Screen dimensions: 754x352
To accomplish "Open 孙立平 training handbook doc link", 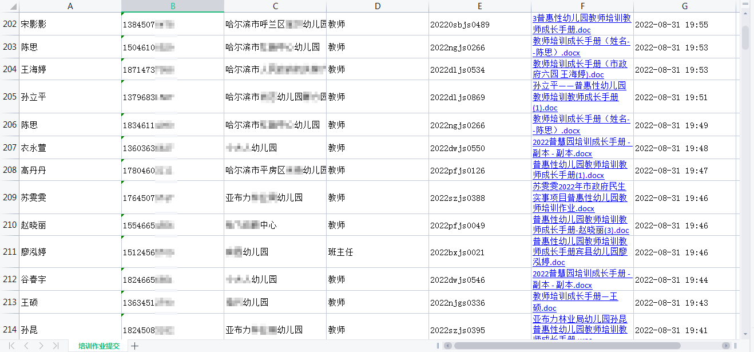I will 579,97.
